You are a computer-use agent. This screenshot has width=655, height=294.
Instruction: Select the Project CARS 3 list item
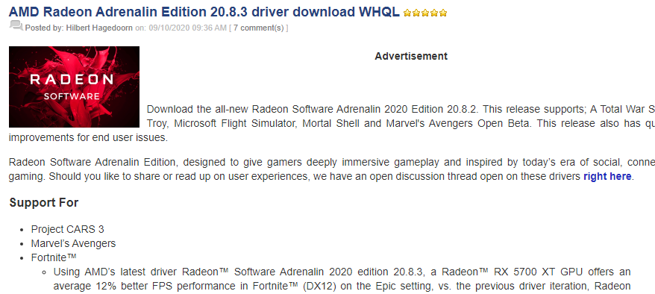point(67,229)
